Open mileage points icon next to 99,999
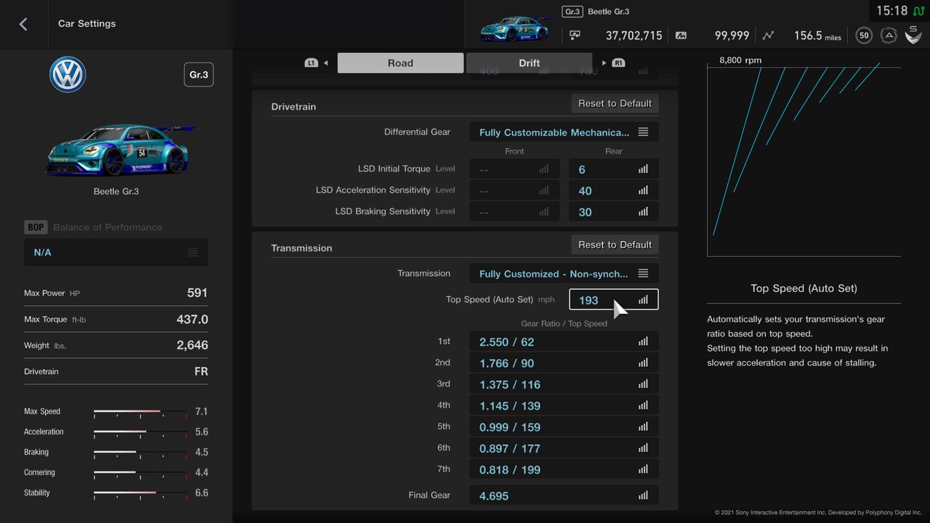This screenshot has height=523, width=930. point(681,35)
